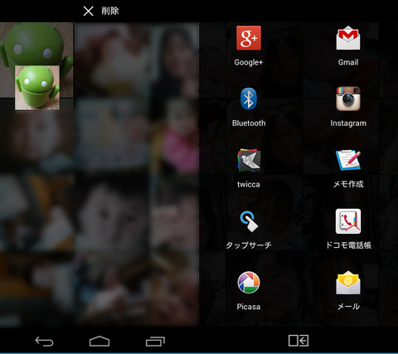
Task: Tap the 削除 label at top
Action: pyautogui.click(x=110, y=11)
